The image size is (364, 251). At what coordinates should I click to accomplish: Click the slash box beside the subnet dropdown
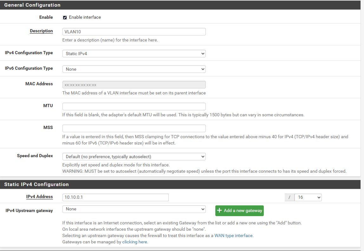tap(289, 197)
